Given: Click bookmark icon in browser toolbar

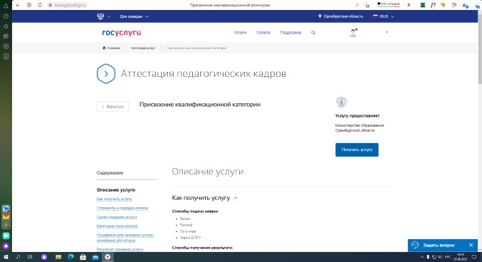Looking at the screenshot, I should point(409,5).
